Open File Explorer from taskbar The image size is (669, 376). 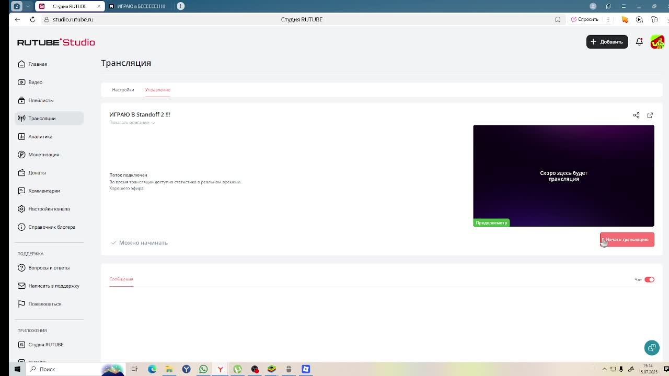[169, 369]
